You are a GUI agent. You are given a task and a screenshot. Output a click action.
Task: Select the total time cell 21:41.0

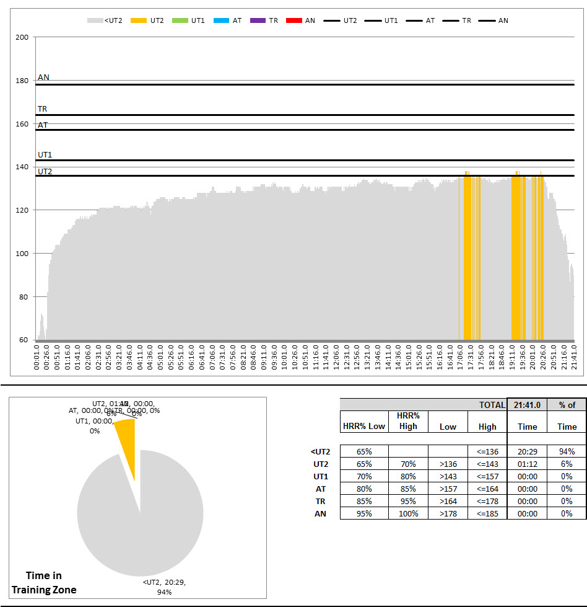pos(527,405)
